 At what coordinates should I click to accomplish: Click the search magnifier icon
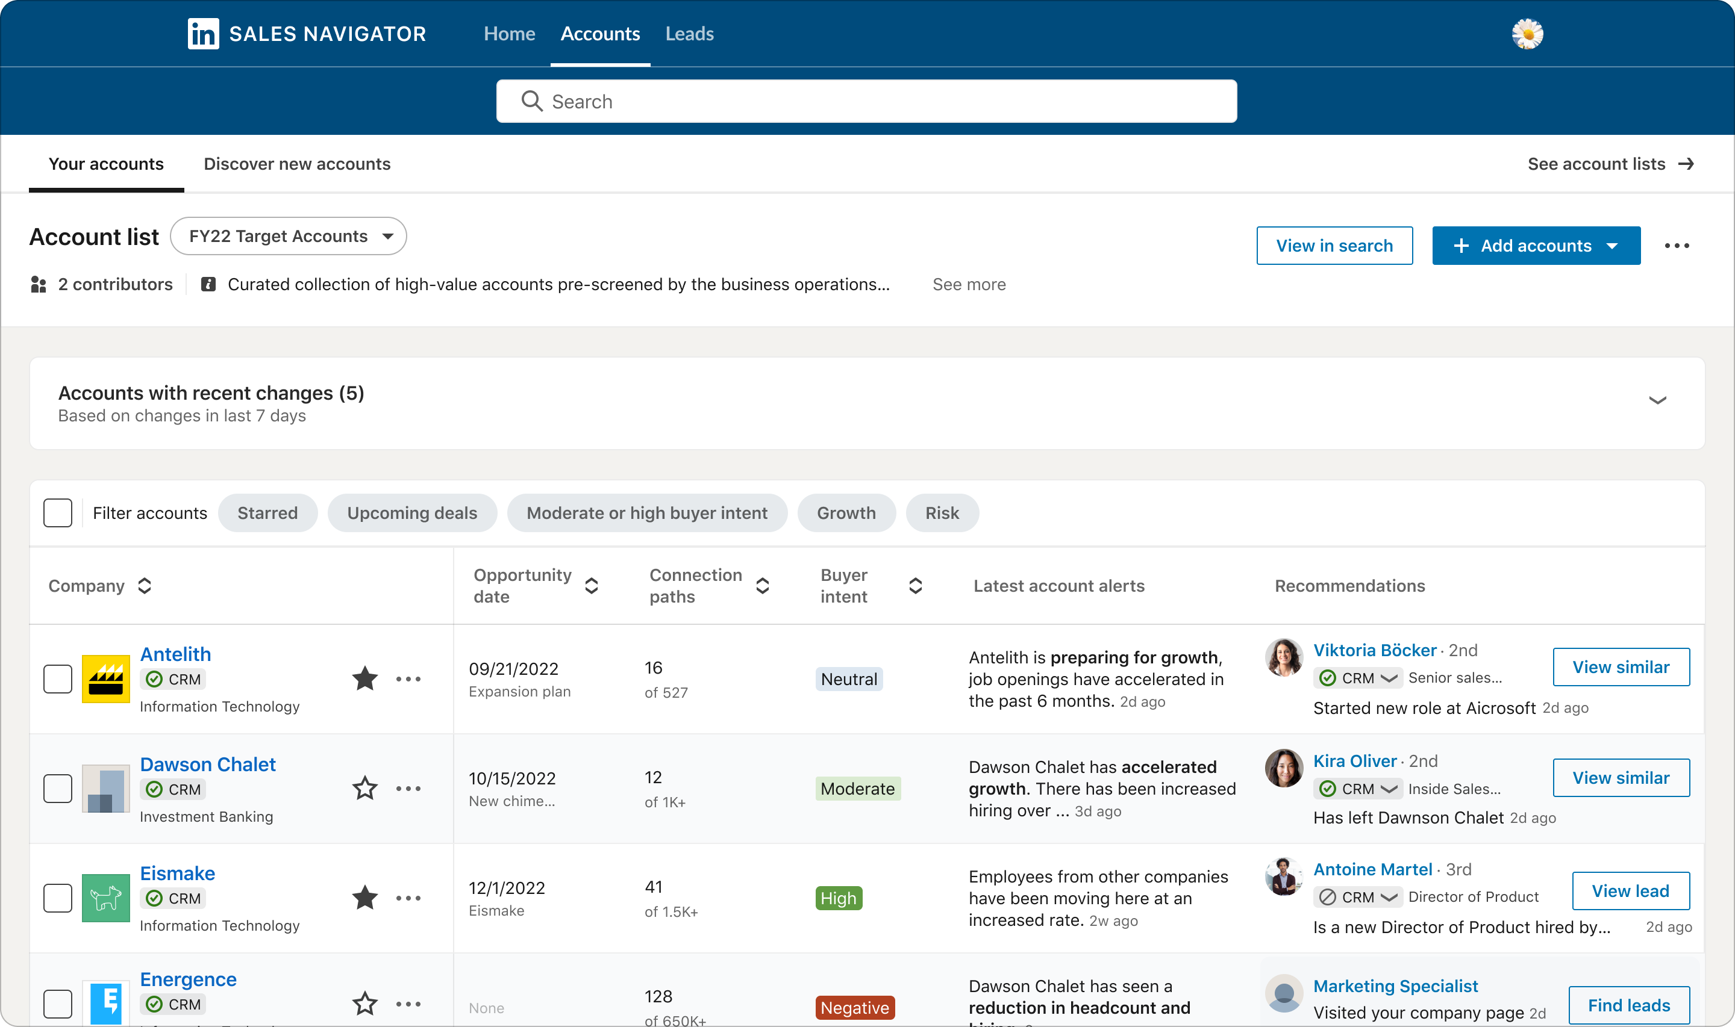click(x=532, y=101)
